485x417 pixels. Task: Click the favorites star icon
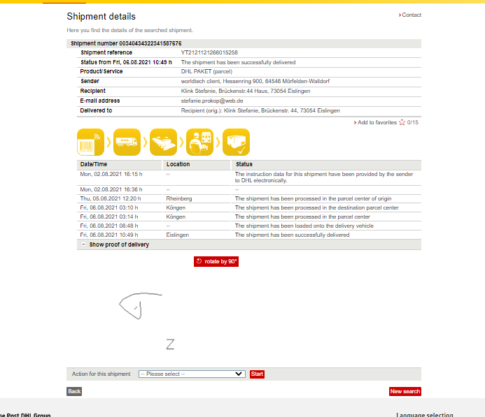[x=402, y=122]
